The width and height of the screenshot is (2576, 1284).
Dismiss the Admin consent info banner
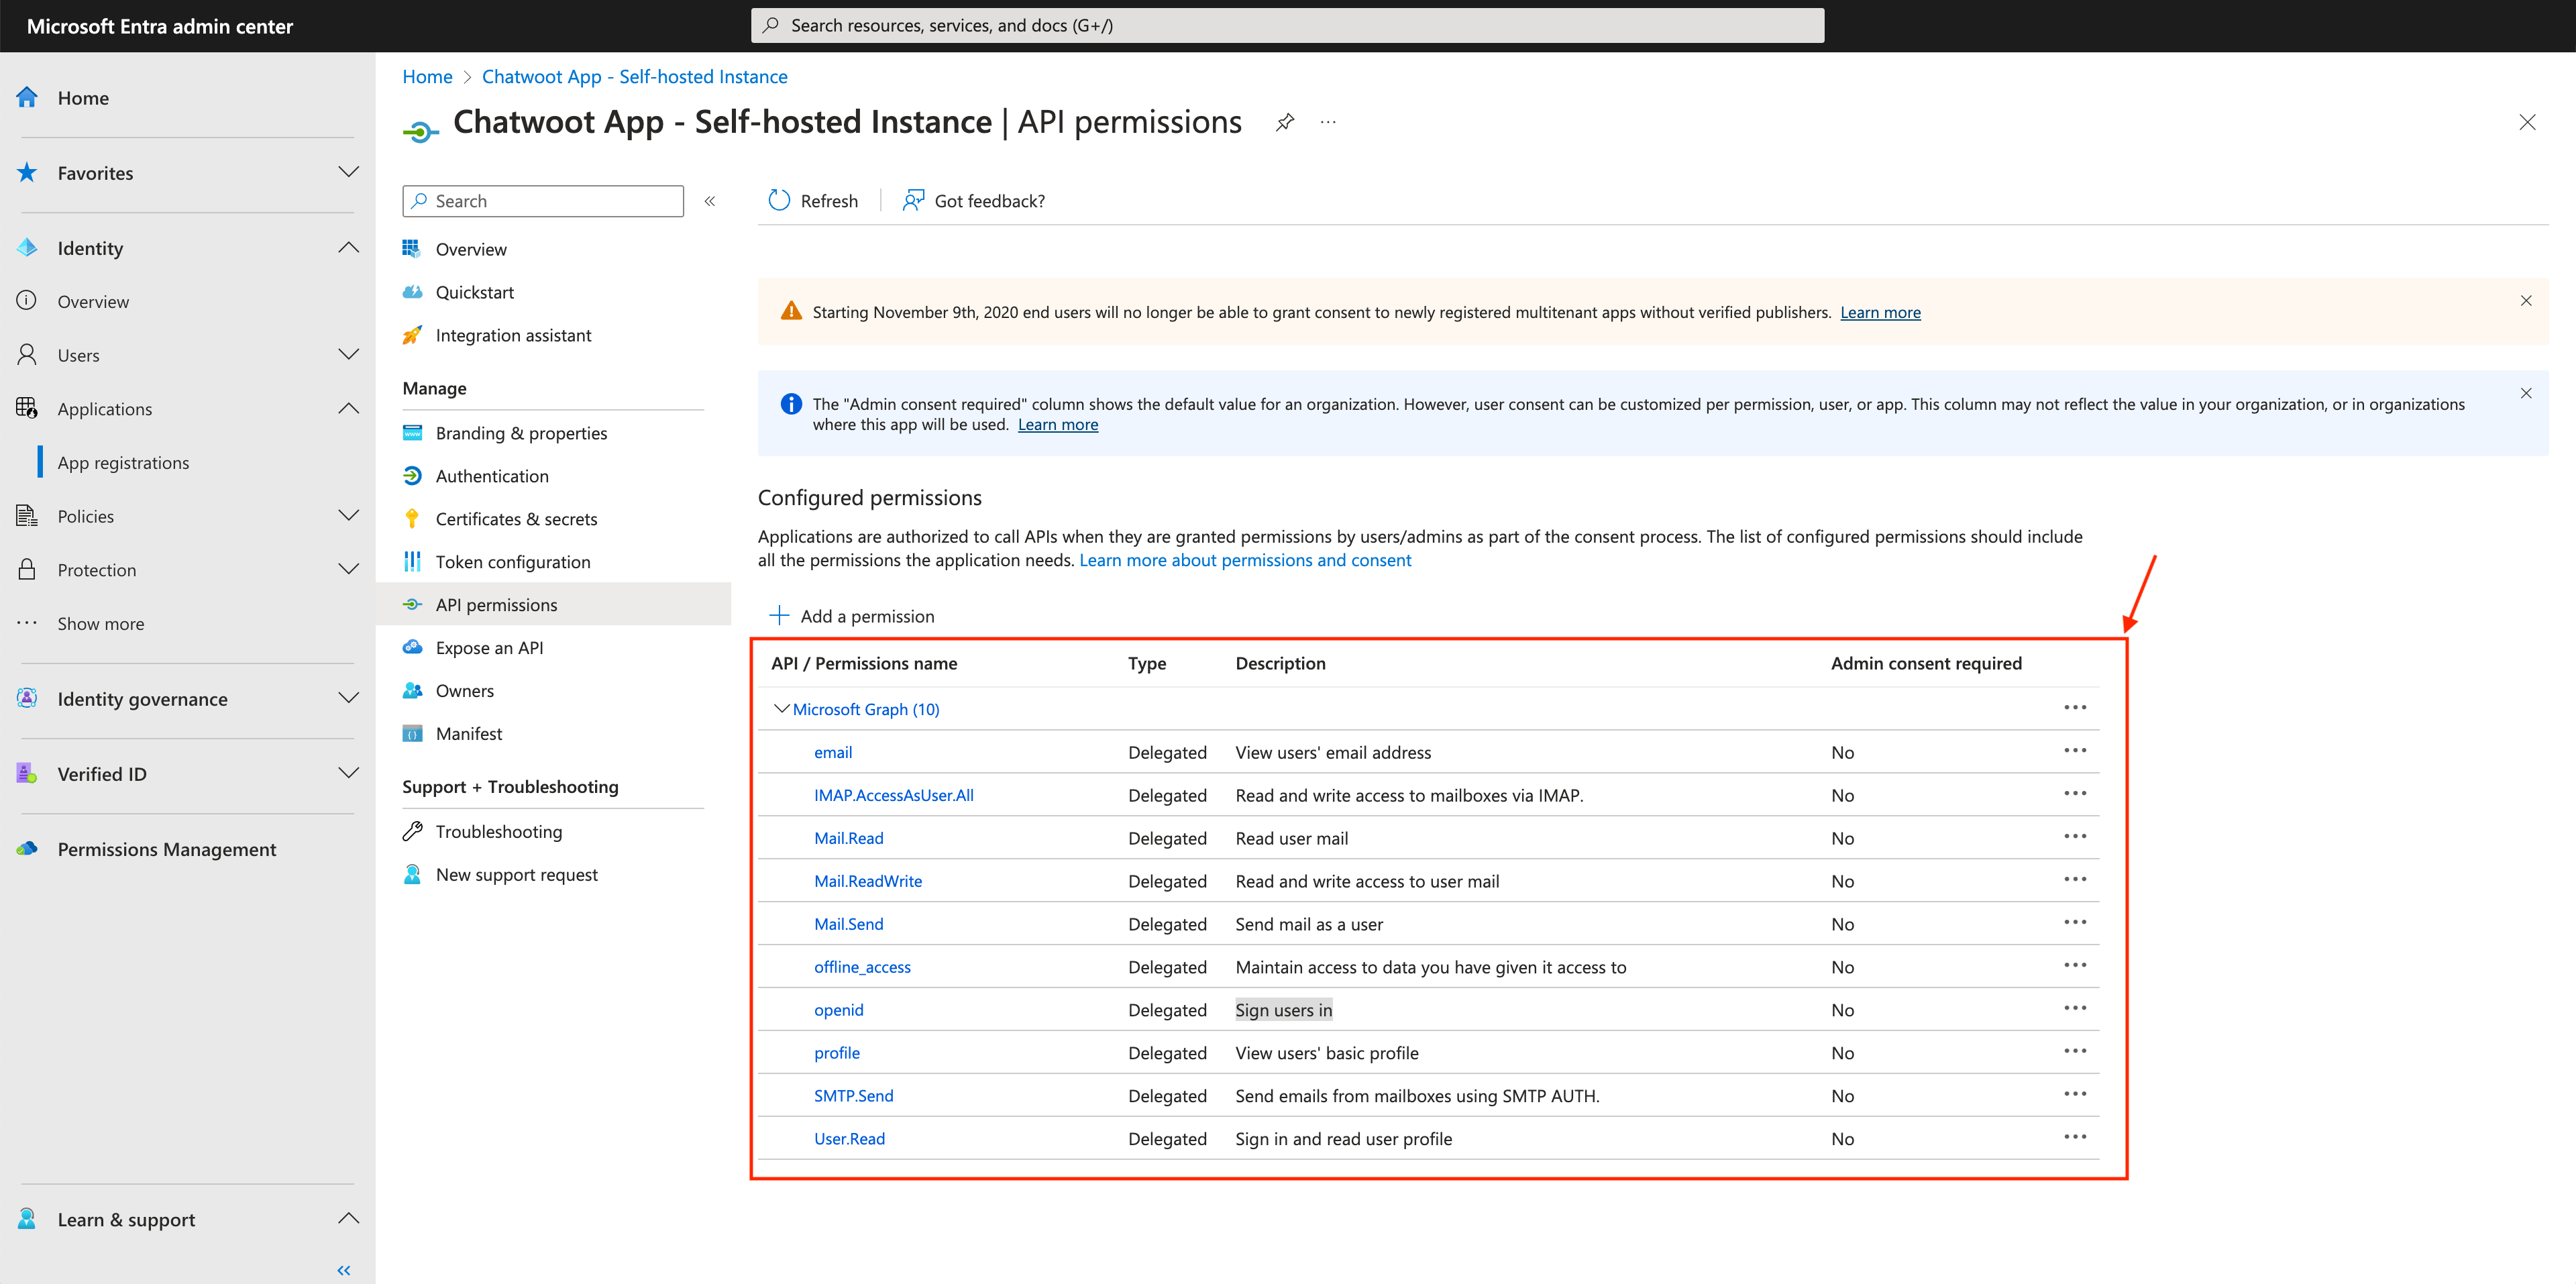(2526, 393)
